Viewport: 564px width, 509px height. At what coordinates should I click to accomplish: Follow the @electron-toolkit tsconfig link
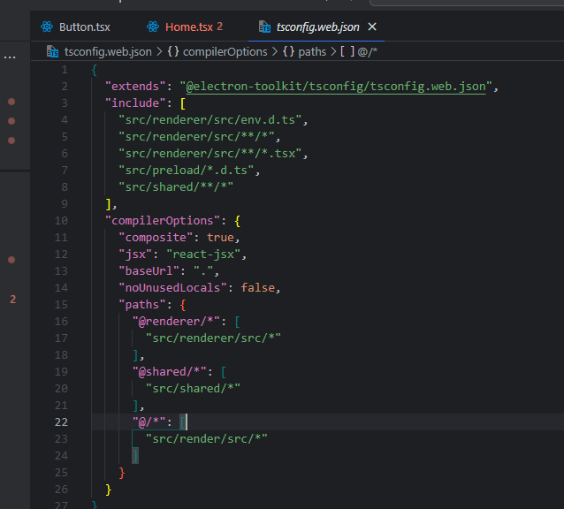pyautogui.click(x=336, y=87)
